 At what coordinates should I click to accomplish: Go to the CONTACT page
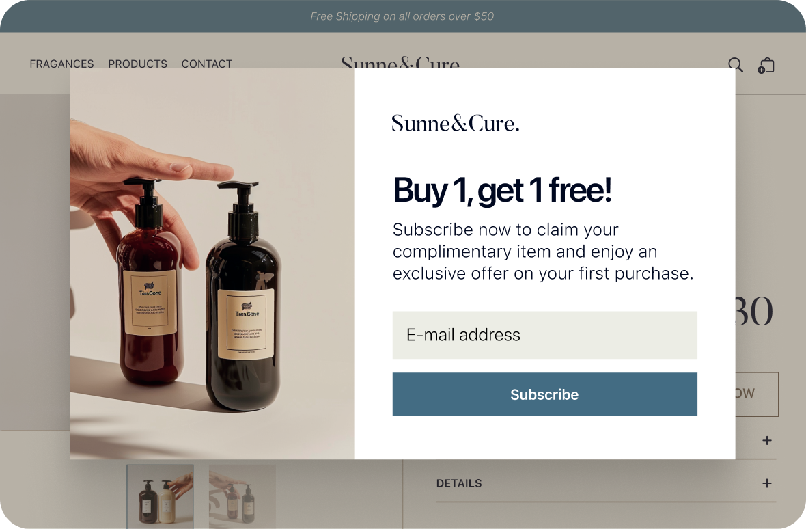point(207,64)
